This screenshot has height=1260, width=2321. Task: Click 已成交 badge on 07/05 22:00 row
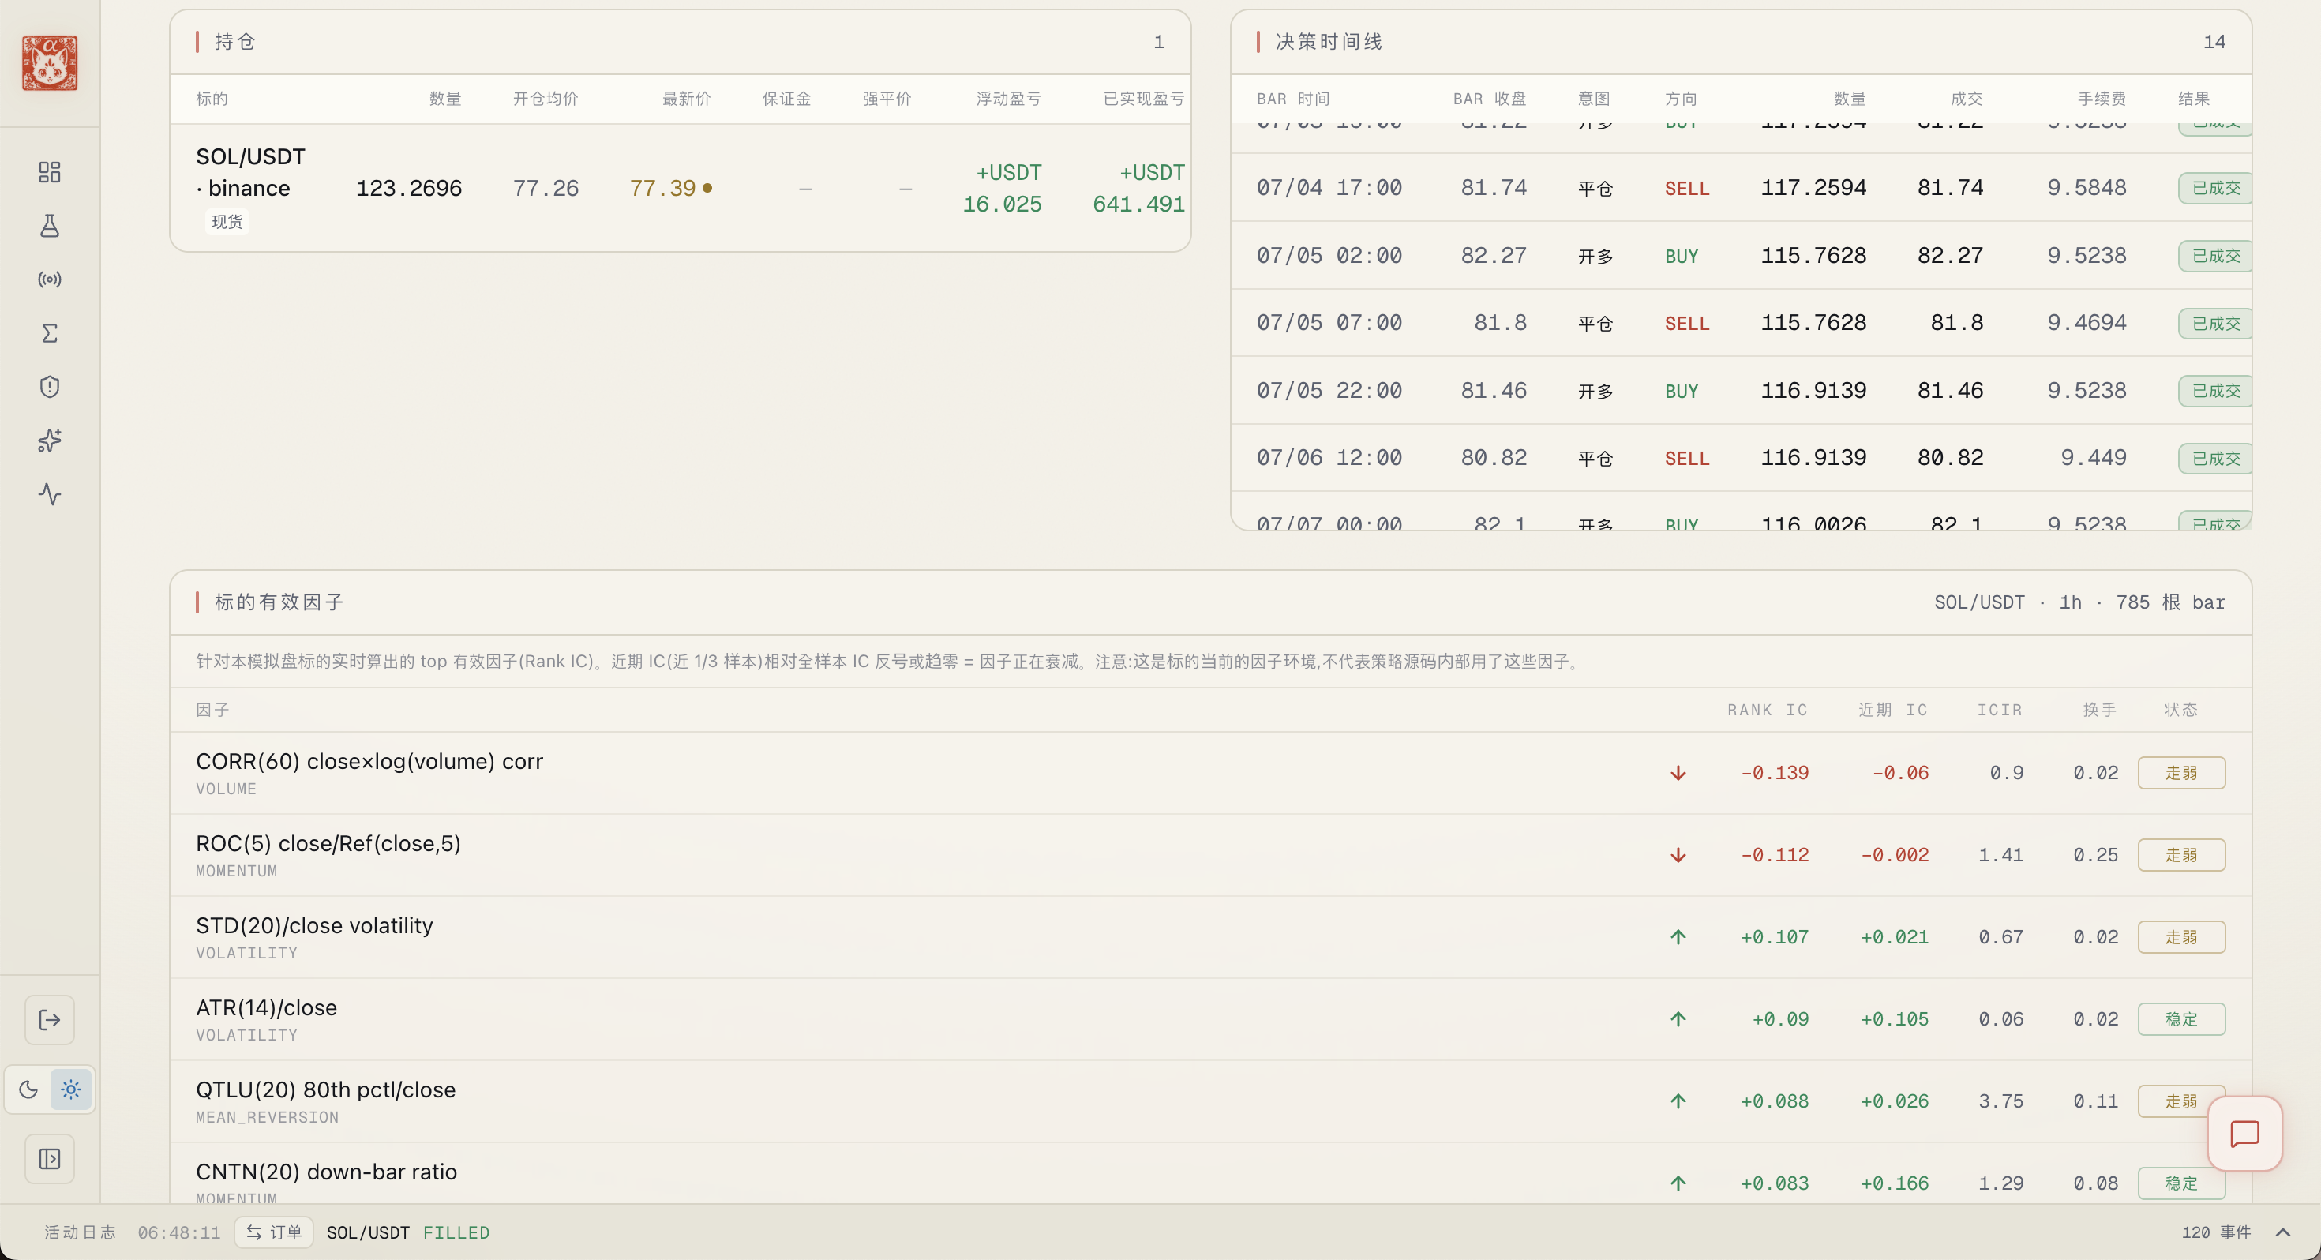point(2214,390)
